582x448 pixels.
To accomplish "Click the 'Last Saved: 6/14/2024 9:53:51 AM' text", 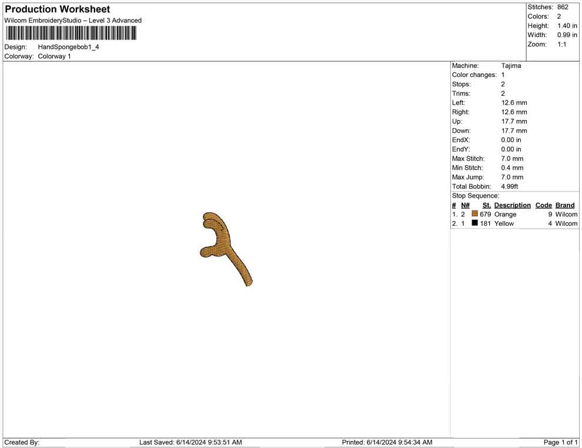I will click(x=191, y=443).
